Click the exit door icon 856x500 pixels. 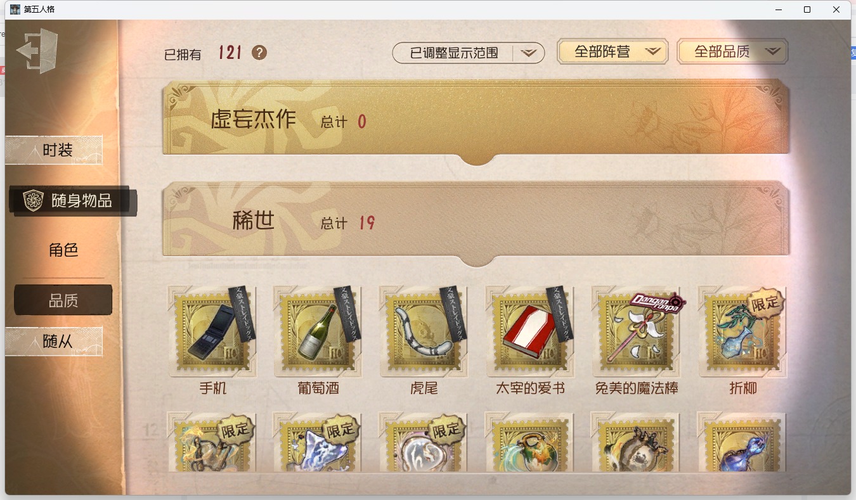tap(38, 51)
